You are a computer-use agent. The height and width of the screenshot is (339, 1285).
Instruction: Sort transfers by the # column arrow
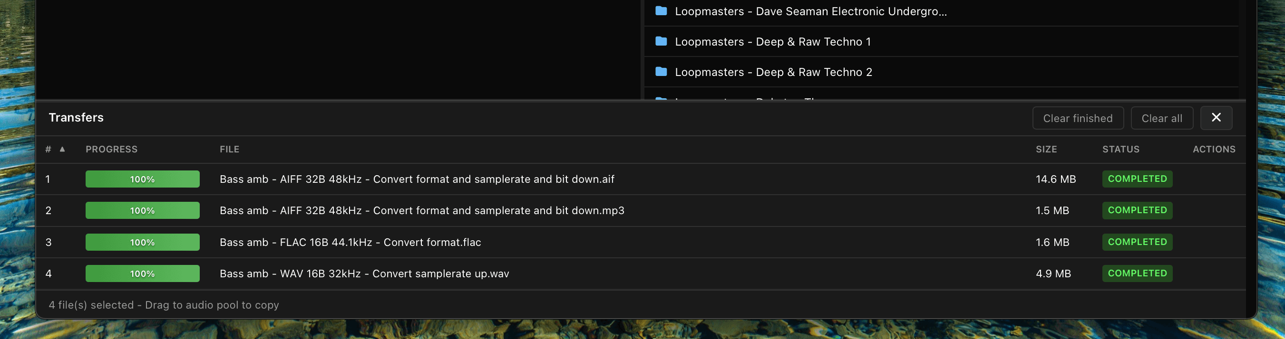(62, 149)
